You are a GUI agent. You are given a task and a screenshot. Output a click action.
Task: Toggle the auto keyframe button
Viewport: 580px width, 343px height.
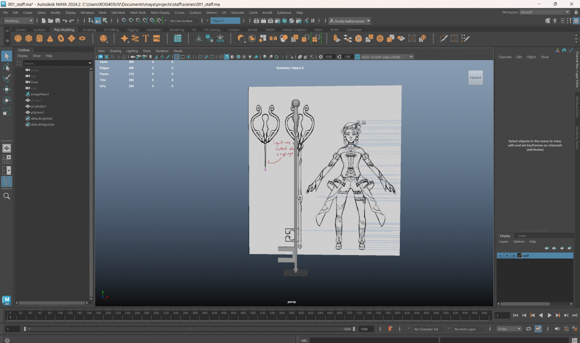566,329
